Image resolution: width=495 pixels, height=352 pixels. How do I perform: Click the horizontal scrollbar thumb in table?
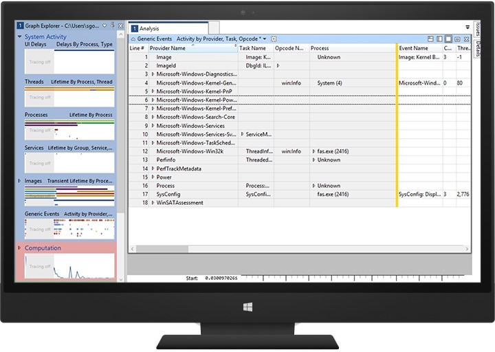(x=162, y=249)
